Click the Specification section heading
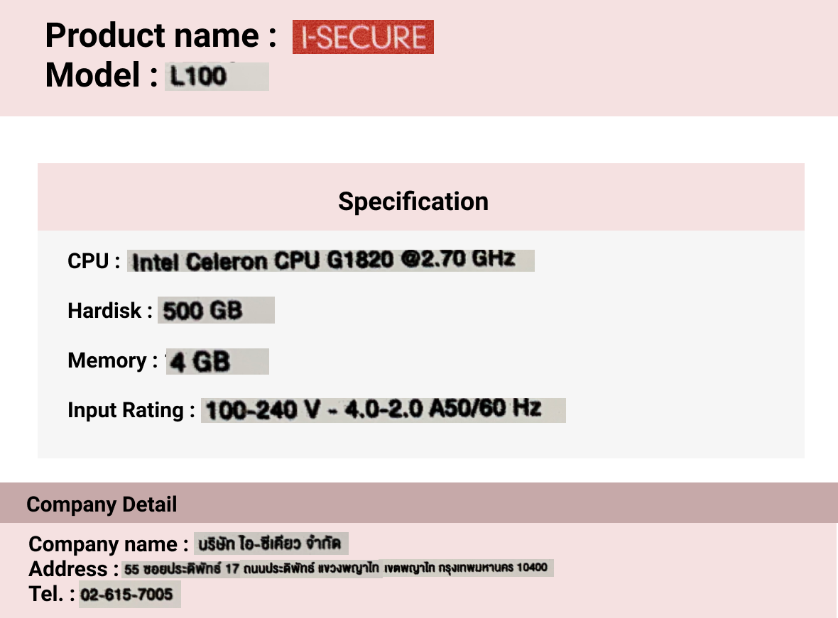 [x=413, y=202]
